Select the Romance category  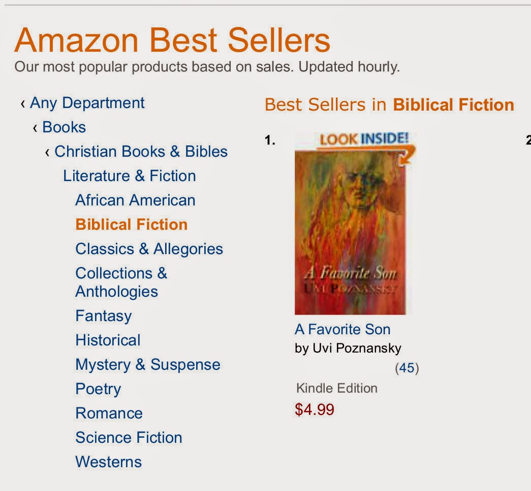(109, 413)
